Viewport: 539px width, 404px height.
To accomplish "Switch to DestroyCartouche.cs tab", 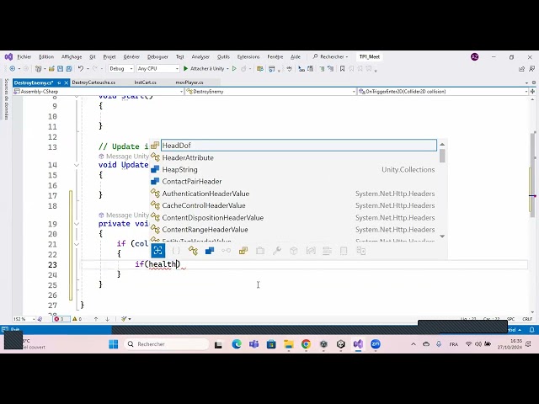I will coord(93,82).
